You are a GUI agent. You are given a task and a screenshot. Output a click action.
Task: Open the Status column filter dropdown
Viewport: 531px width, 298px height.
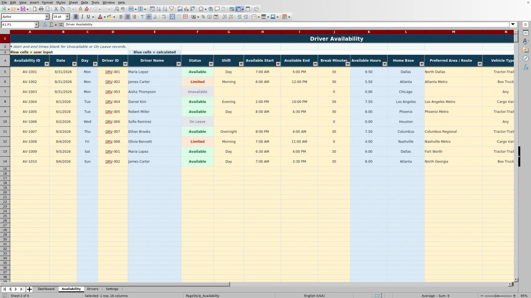click(x=211, y=64)
